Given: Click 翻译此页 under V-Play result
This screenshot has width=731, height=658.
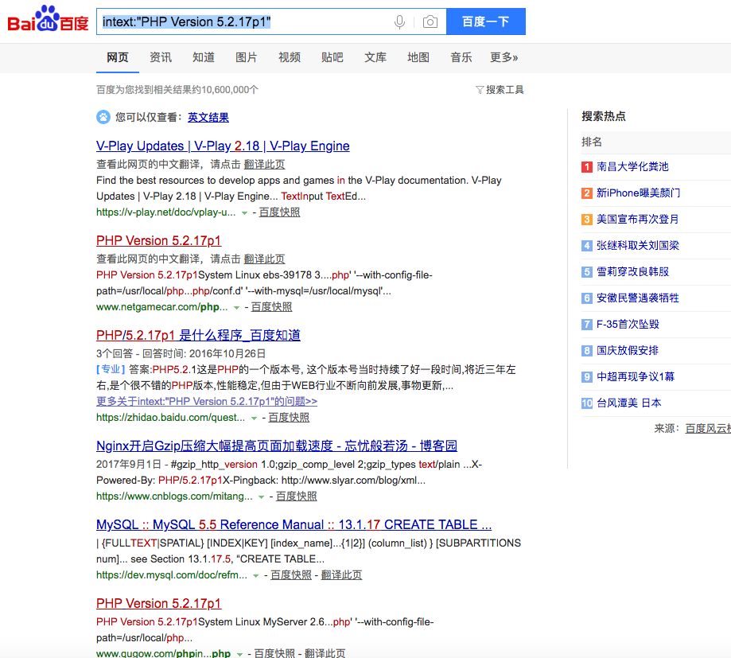Looking at the screenshot, I should tap(264, 165).
